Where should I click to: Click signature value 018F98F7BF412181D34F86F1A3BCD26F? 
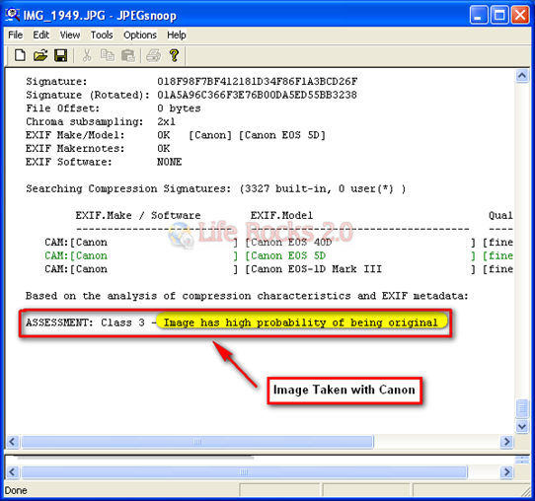(x=257, y=82)
